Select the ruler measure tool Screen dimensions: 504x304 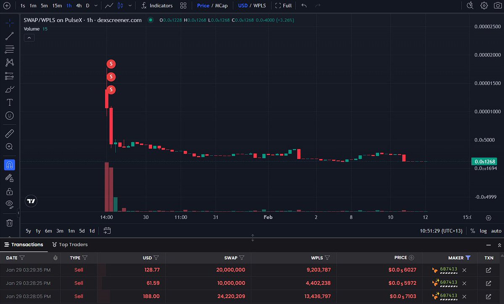point(9,133)
